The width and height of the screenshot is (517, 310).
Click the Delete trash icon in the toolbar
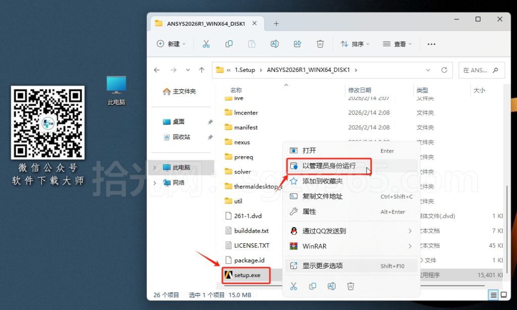(x=320, y=44)
